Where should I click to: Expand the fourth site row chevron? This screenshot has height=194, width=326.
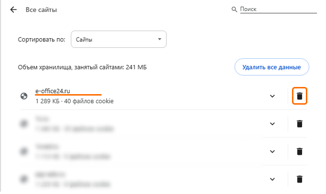click(x=272, y=179)
